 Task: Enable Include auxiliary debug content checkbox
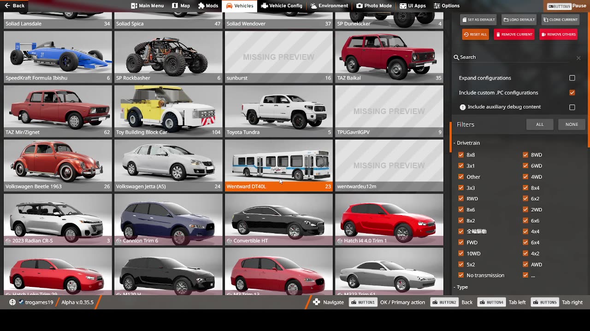(572, 107)
